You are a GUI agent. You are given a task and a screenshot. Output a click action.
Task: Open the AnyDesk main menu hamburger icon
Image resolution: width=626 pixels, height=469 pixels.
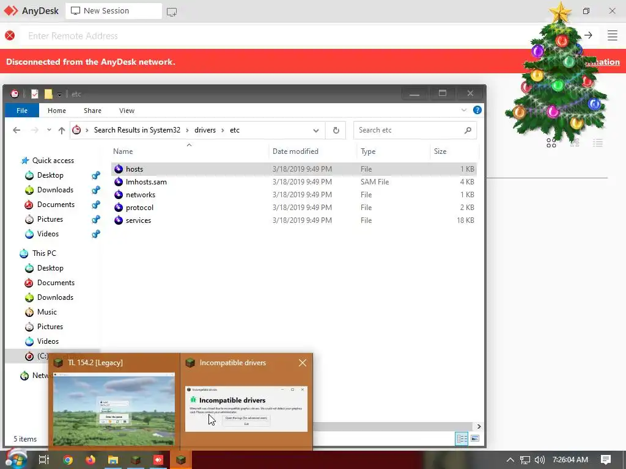612,35
